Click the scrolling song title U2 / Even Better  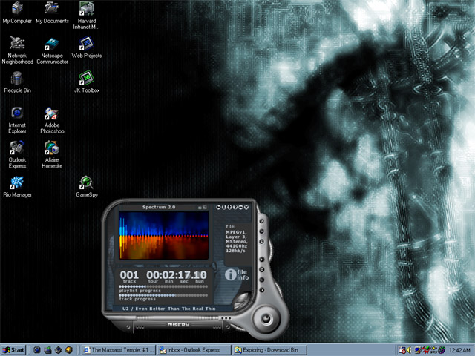coord(168,309)
